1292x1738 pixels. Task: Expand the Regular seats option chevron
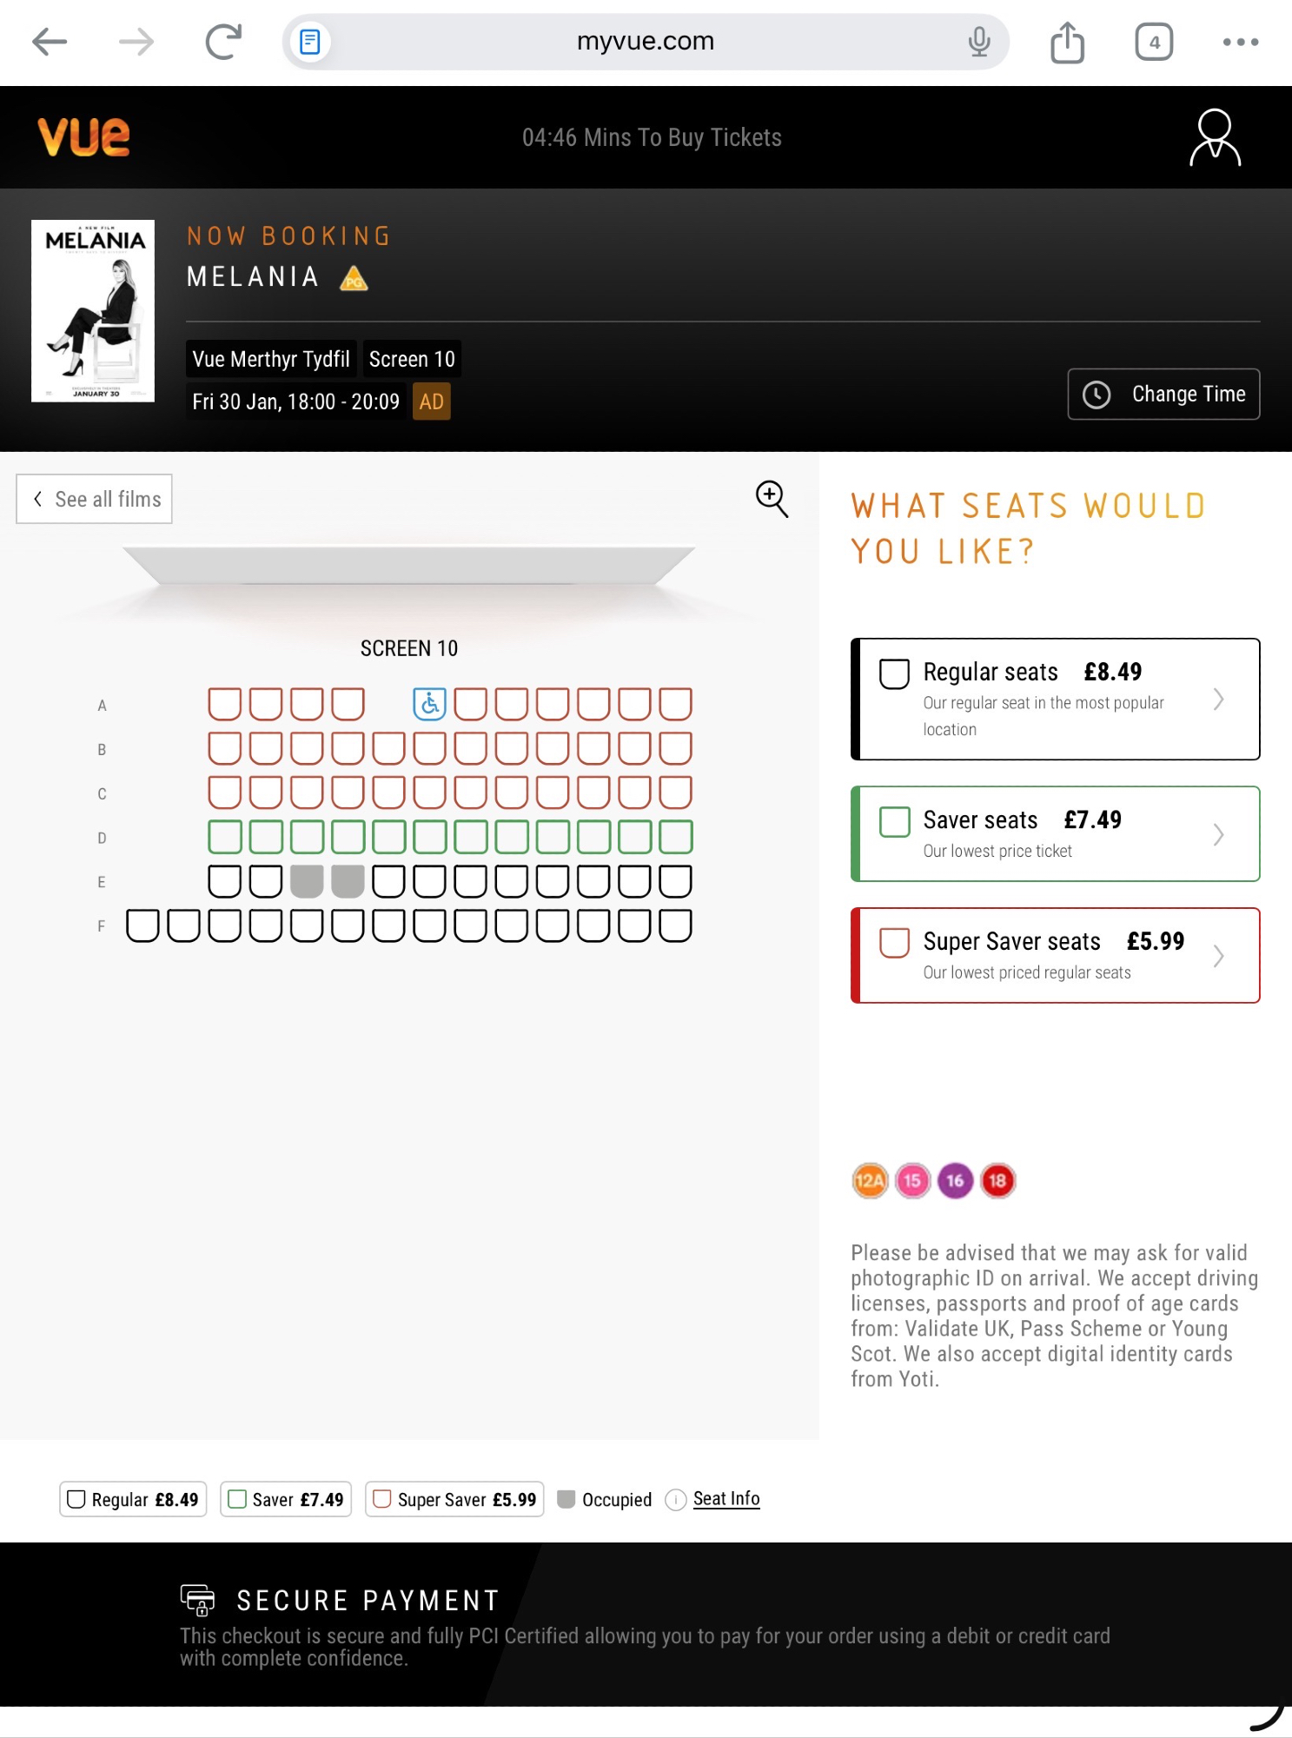(1218, 700)
